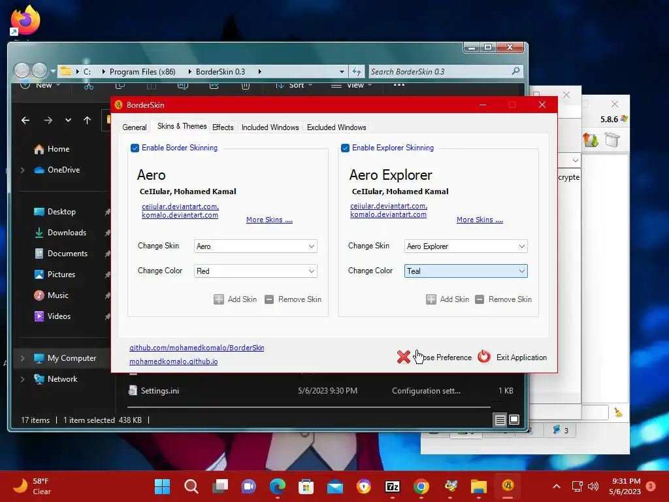The image size is (669, 502).
Task: Open the Red Change Color dropdown
Action: click(x=255, y=271)
